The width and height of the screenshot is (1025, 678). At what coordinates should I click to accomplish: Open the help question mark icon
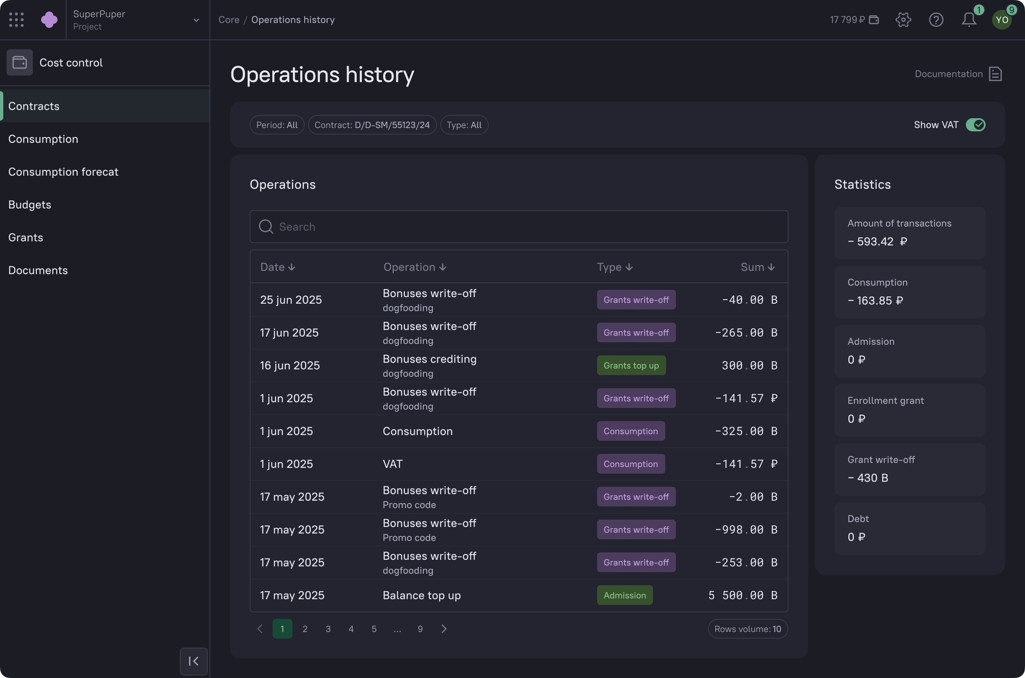936,20
